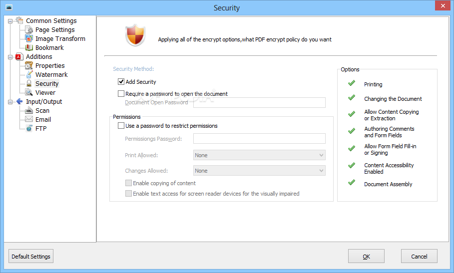The width and height of the screenshot is (454, 273).
Task: Select the Image Transform icon
Action: point(29,38)
